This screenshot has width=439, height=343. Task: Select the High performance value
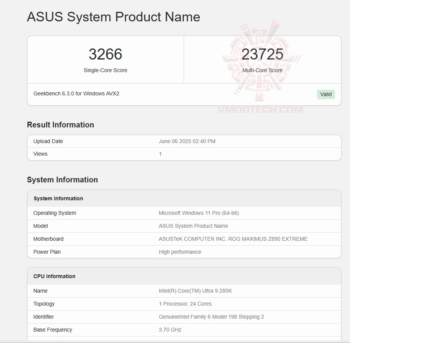pos(180,252)
